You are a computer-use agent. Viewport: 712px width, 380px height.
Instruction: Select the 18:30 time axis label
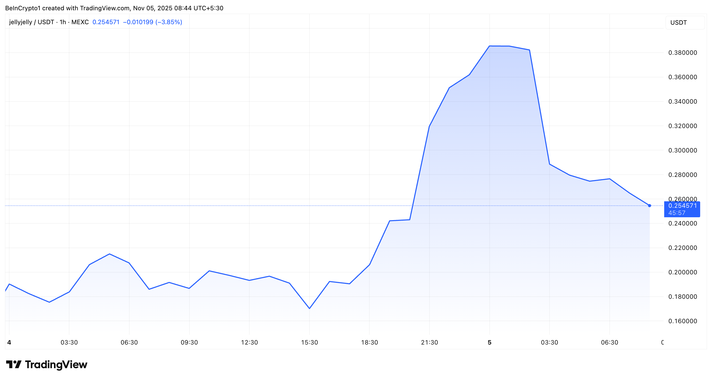point(370,342)
